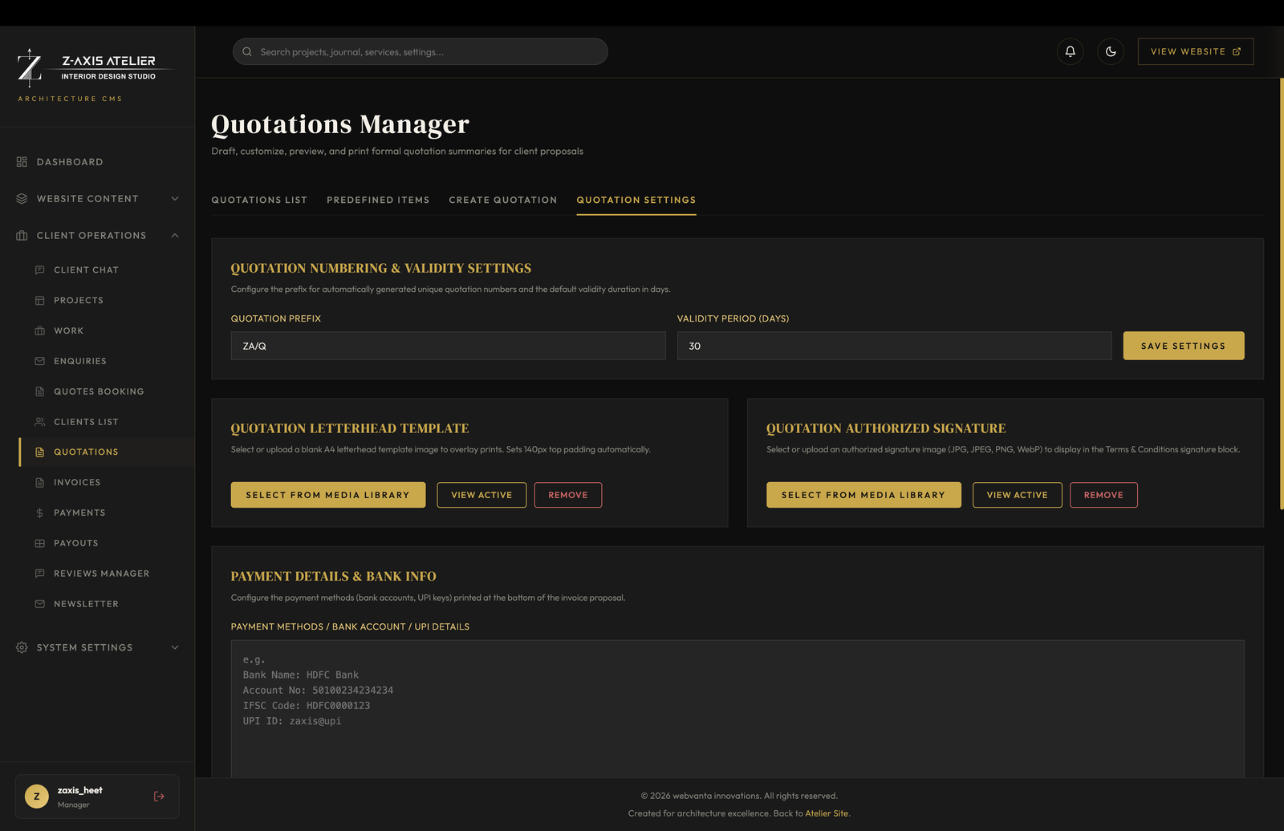The image size is (1284, 831).
Task: Click the Newsletter envelope icon
Action: [40, 604]
